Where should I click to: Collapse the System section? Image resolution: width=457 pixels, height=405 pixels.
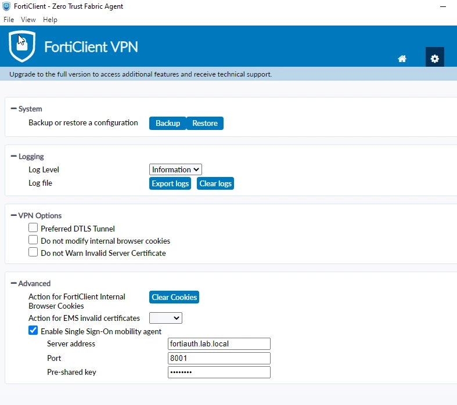[13, 109]
